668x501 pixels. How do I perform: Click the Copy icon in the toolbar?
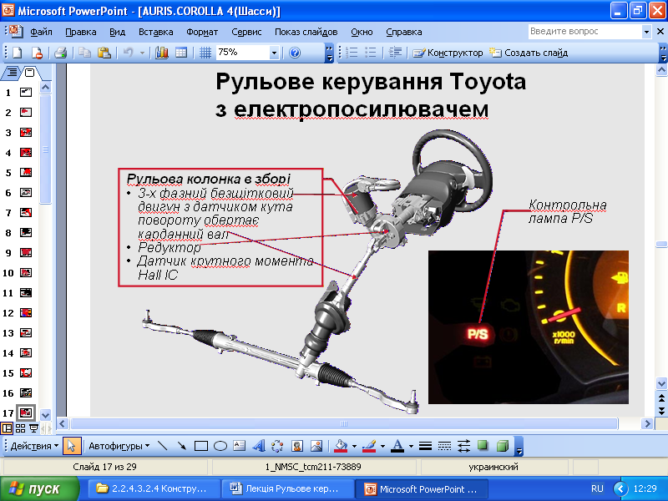click(85, 53)
